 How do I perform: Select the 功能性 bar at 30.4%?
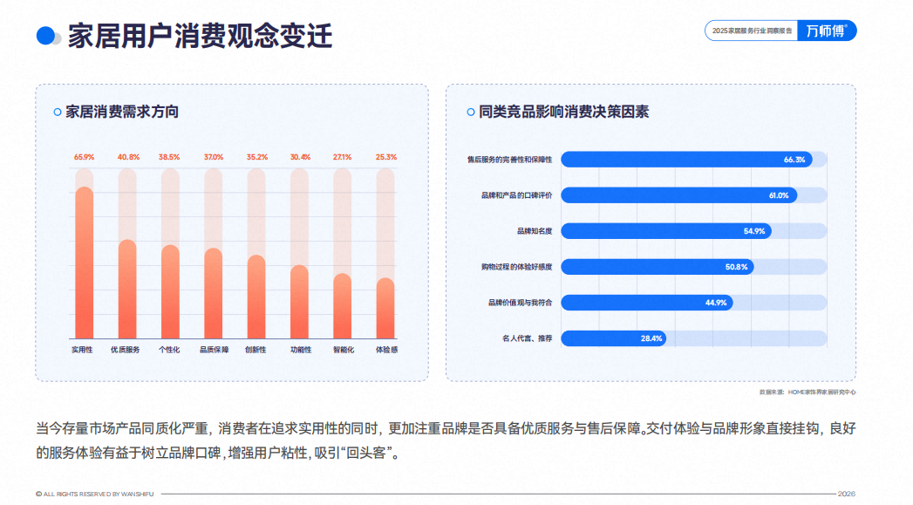tap(299, 302)
